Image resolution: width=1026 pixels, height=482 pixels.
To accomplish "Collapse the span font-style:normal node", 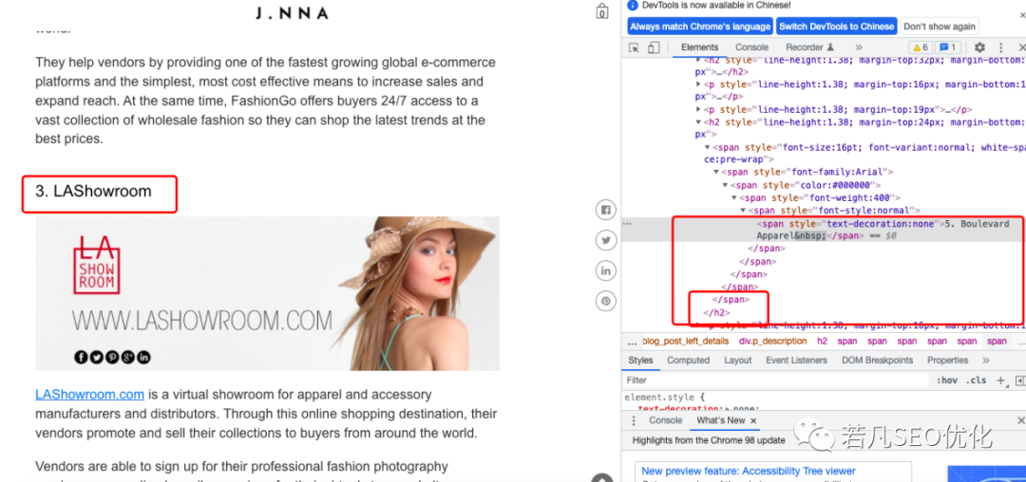I will click(x=743, y=211).
